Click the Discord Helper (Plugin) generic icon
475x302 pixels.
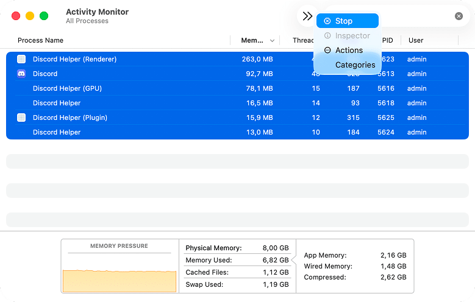(21, 118)
